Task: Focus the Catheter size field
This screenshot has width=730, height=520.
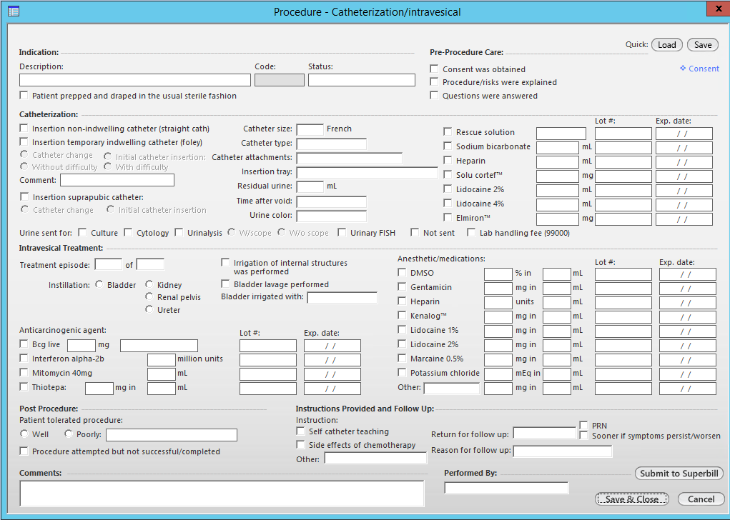Action: pos(310,129)
